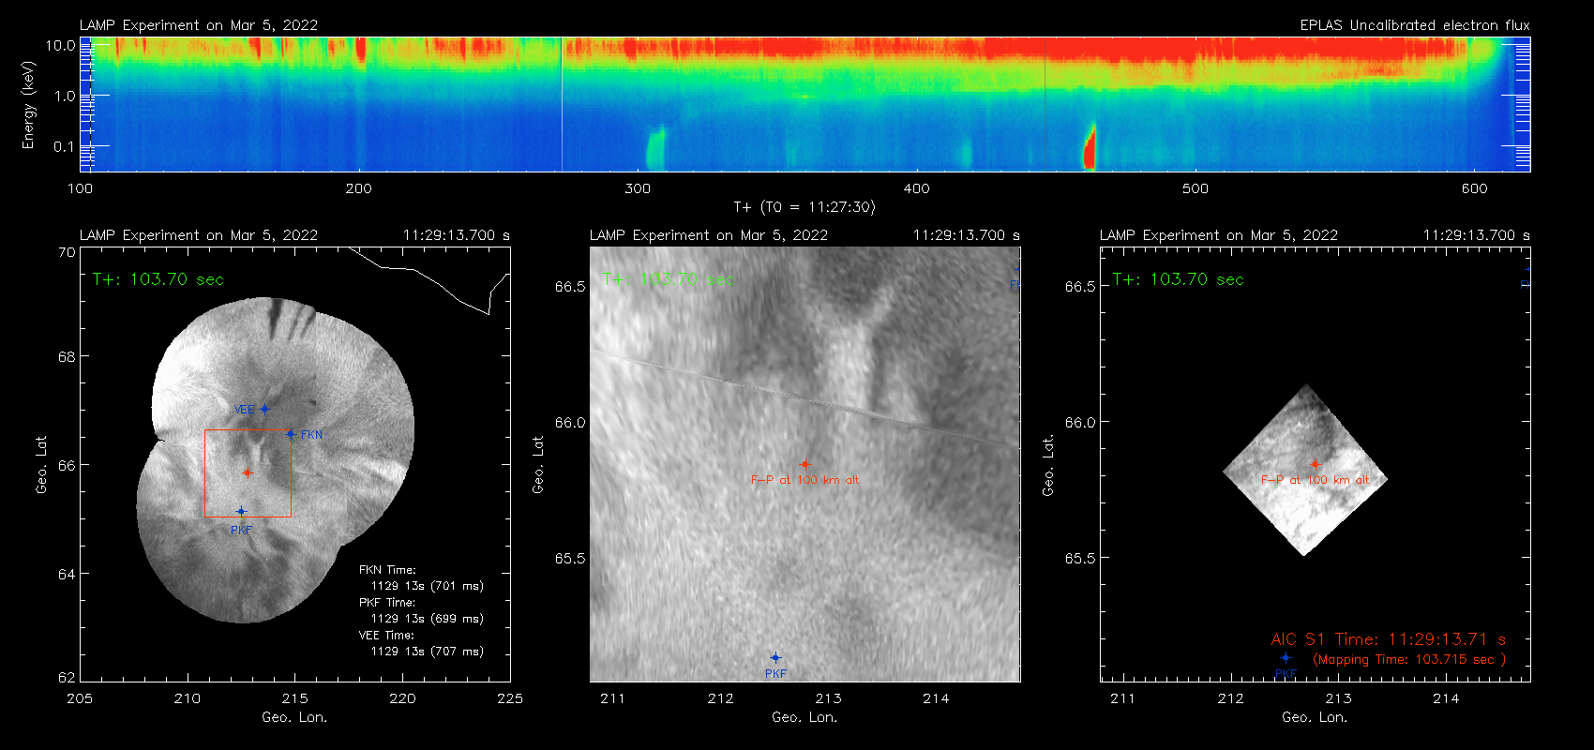
Task: Click 'F-P at 100 km alt' label in right panel
Action: click(1316, 480)
